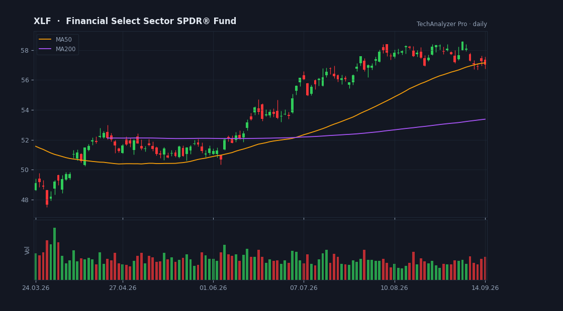Image resolution: width=563 pixels, height=311 pixels.
Task: Click the 14.09.26 date axis label
Action: click(x=485, y=288)
